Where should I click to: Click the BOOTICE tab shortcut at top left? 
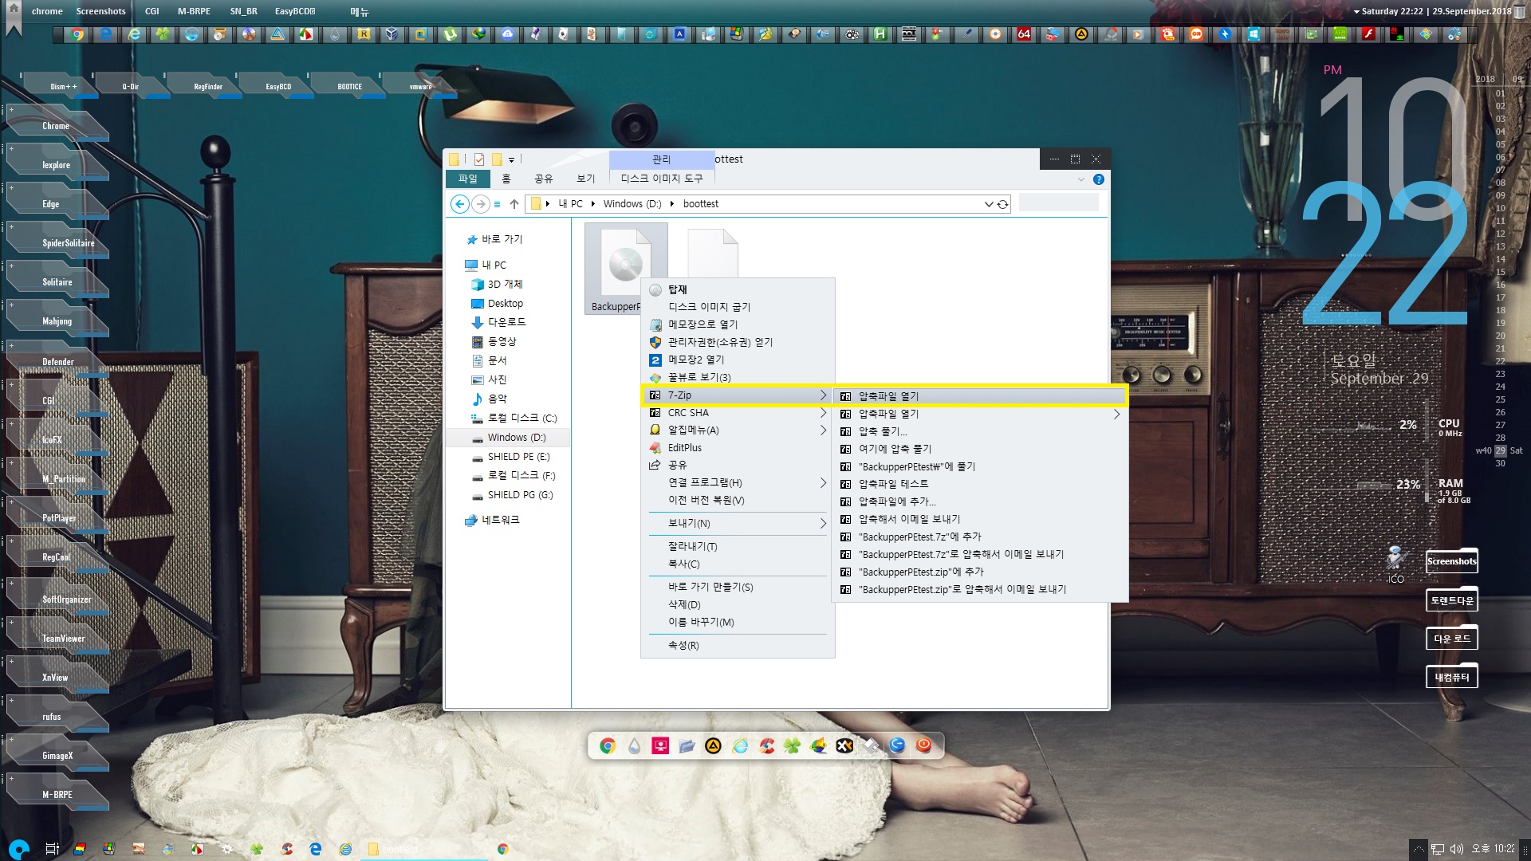[x=349, y=86]
